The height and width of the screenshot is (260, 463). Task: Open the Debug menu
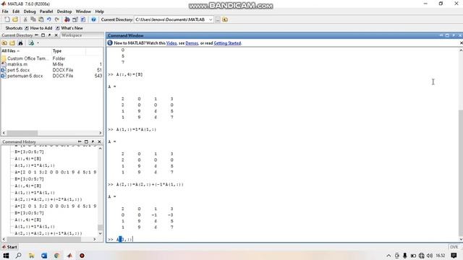click(x=30, y=12)
